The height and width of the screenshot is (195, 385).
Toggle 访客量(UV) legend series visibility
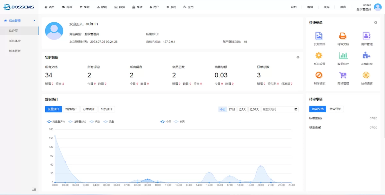(77, 122)
